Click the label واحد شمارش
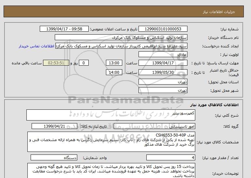 (x=95, y=158)
